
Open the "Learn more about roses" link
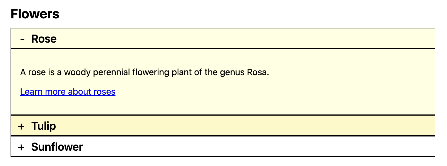point(68,92)
